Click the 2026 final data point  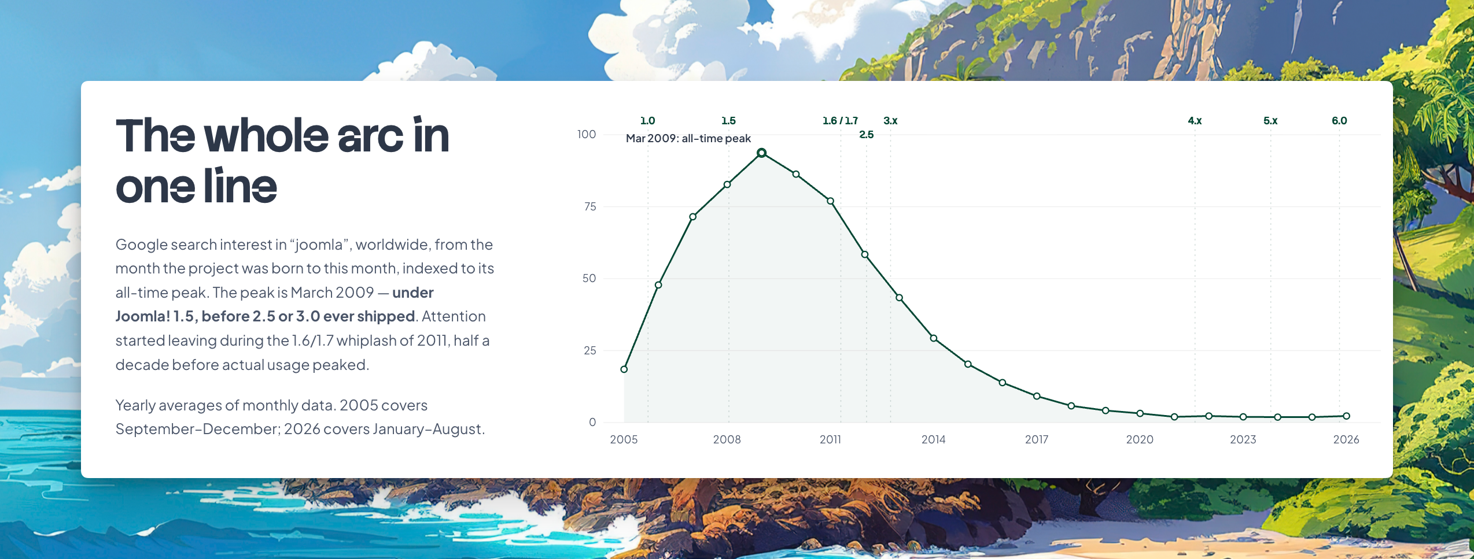point(1346,416)
